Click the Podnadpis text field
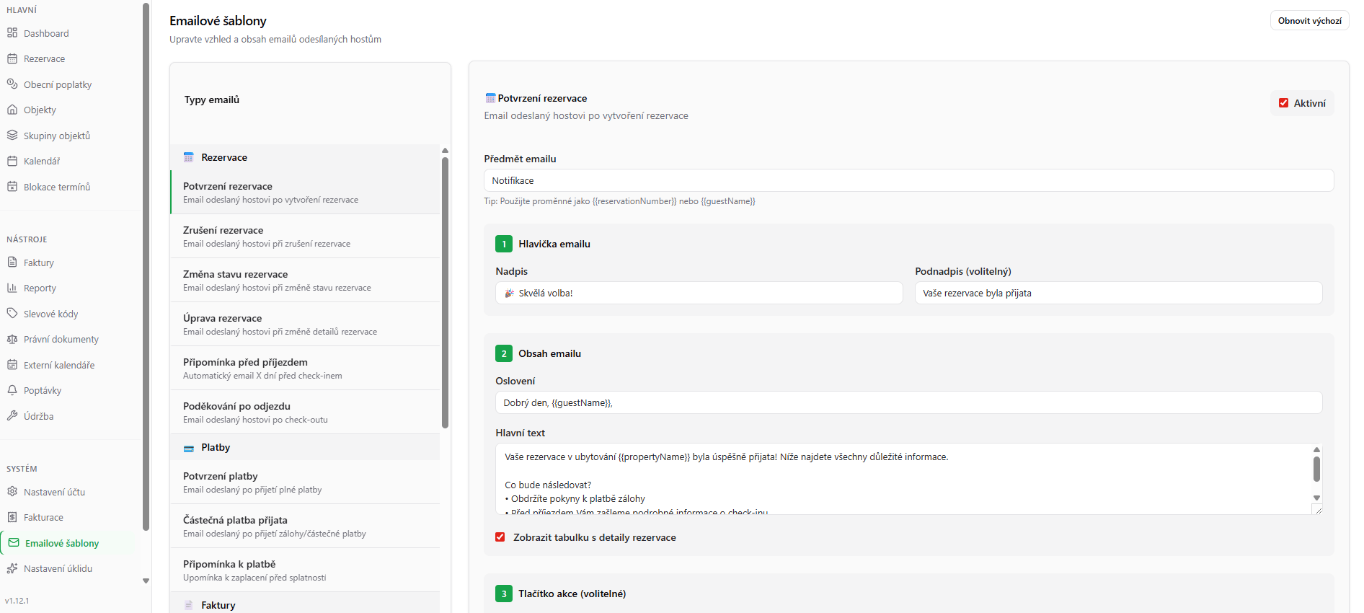The image size is (1364, 613). pos(1117,293)
